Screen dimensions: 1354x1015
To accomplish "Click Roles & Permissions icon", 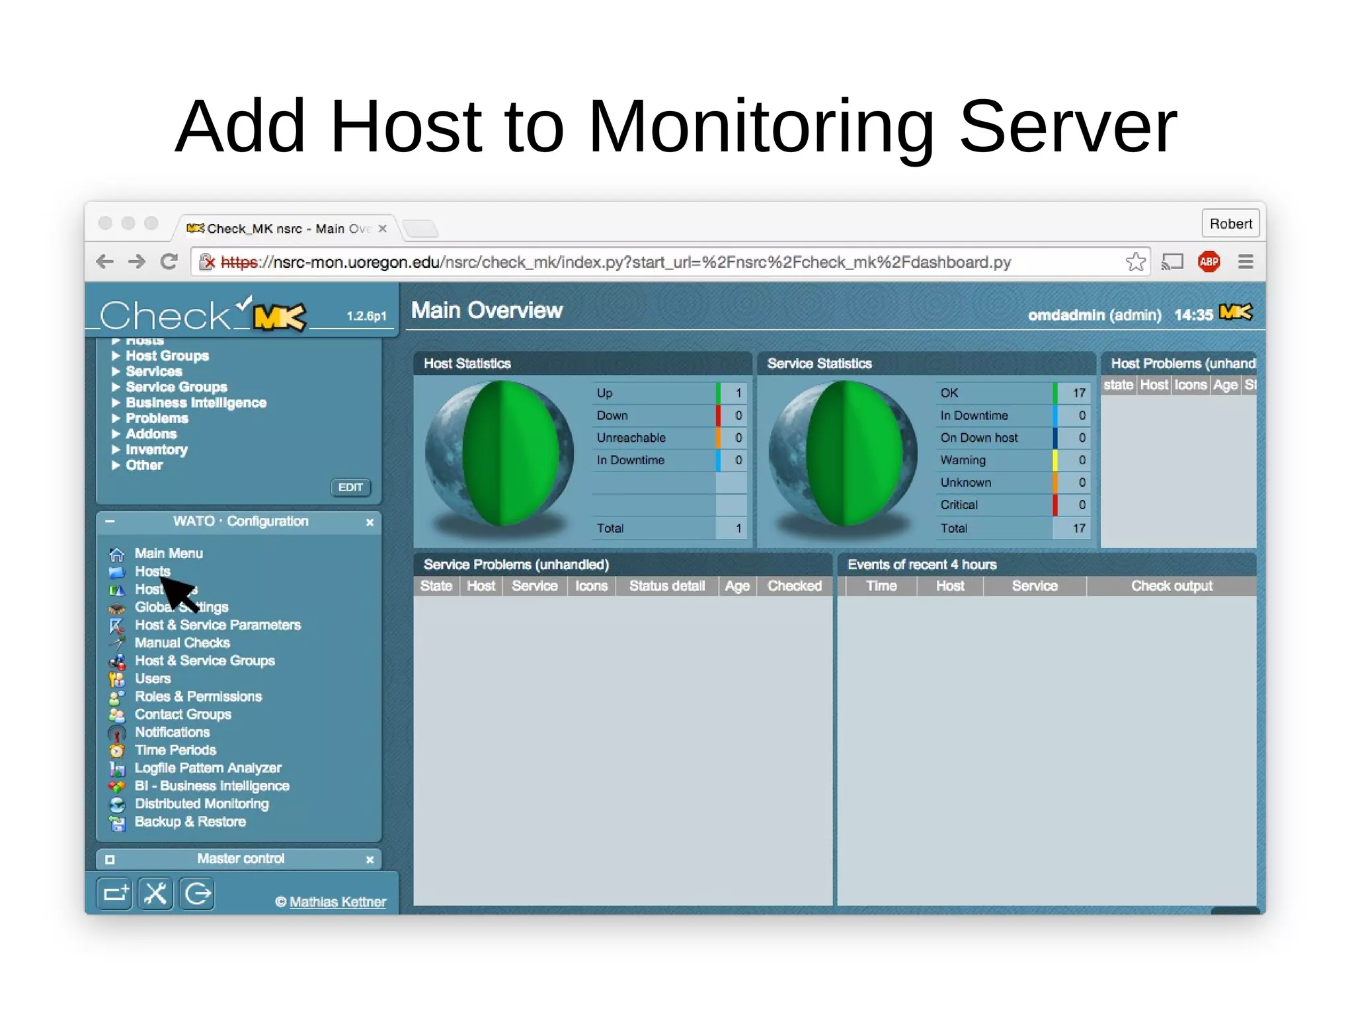I will pyautogui.click(x=117, y=697).
